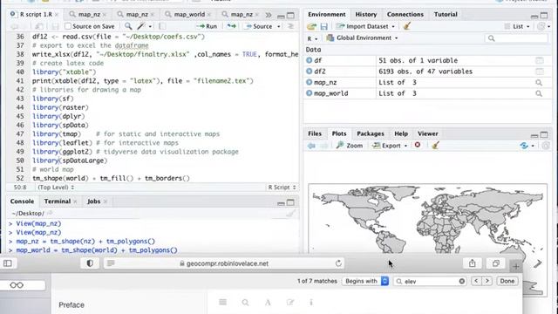558x314 pixels.
Task: Open document outline icon in the script toolbar
Action: pyautogui.click(x=290, y=26)
